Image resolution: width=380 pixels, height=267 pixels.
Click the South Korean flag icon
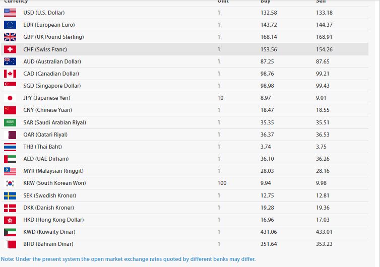[x=10, y=183]
